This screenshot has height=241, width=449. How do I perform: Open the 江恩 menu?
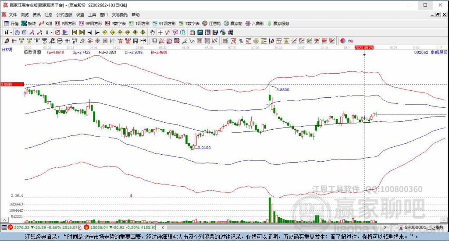pos(48,14)
